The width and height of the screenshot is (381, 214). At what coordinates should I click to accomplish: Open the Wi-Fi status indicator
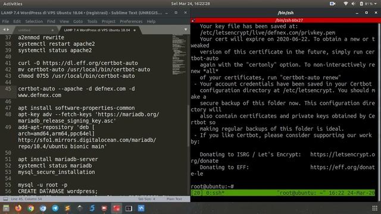345,4
